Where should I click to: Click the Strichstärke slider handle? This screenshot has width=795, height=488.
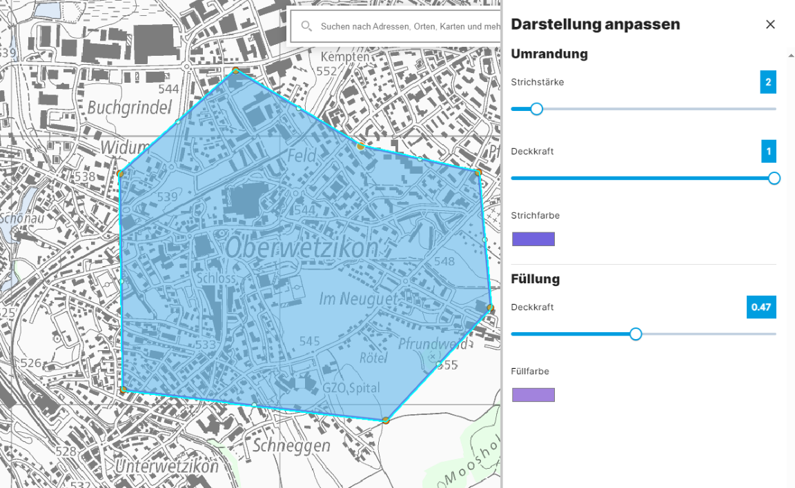coord(537,109)
